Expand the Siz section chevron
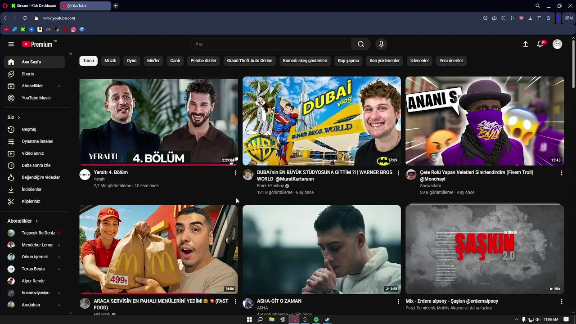This screenshot has height=324, width=576. tap(19, 117)
